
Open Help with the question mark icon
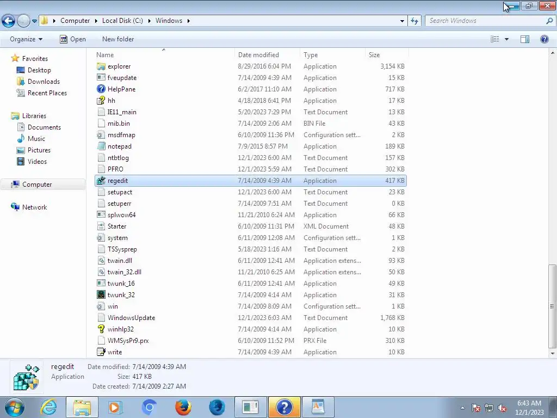(x=544, y=39)
